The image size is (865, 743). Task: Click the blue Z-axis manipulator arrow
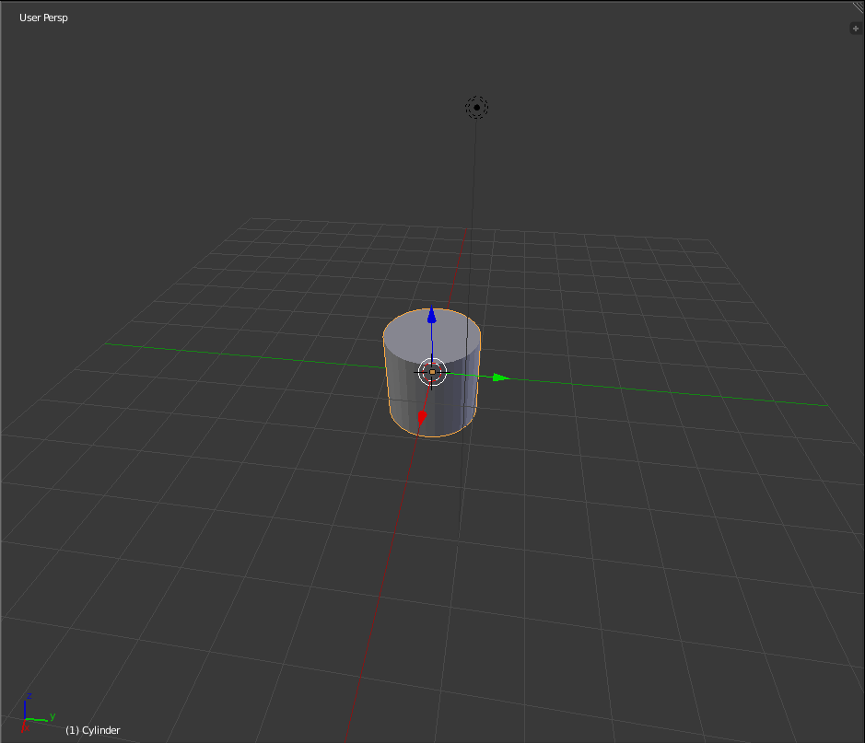click(431, 318)
